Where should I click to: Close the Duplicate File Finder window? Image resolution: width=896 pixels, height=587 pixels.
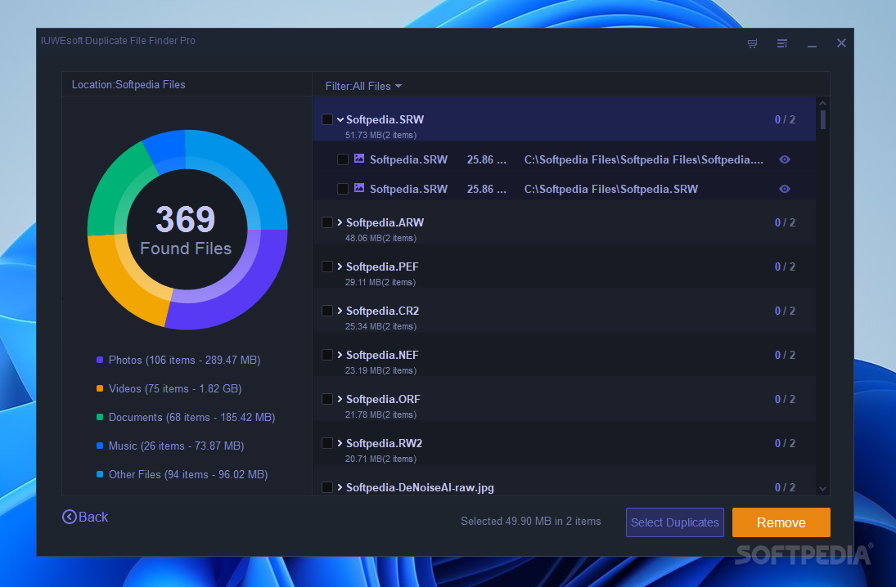pos(841,43)
